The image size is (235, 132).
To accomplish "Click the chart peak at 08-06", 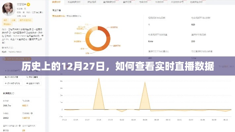I will tap(145, 82).
